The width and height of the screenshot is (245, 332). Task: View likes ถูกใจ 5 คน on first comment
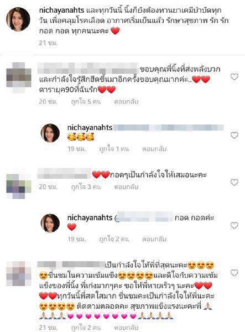[x=86, y=102]
